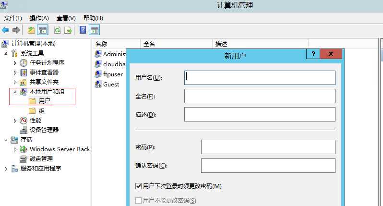This screenshot has height=206, width=383.
Task: Click the 本地用户和组 icon
Action: pyautogui.click(x=24, y=92)
